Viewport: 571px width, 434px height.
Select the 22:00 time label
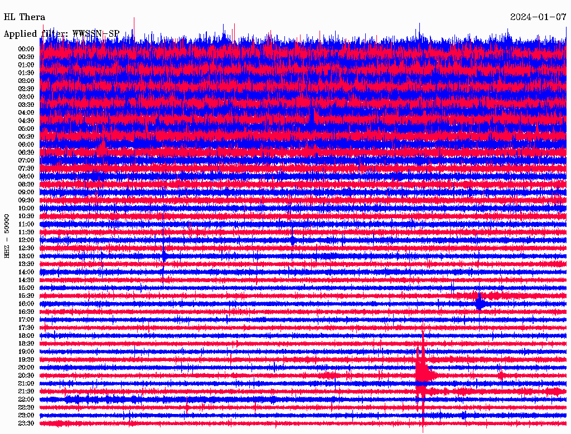26,400
